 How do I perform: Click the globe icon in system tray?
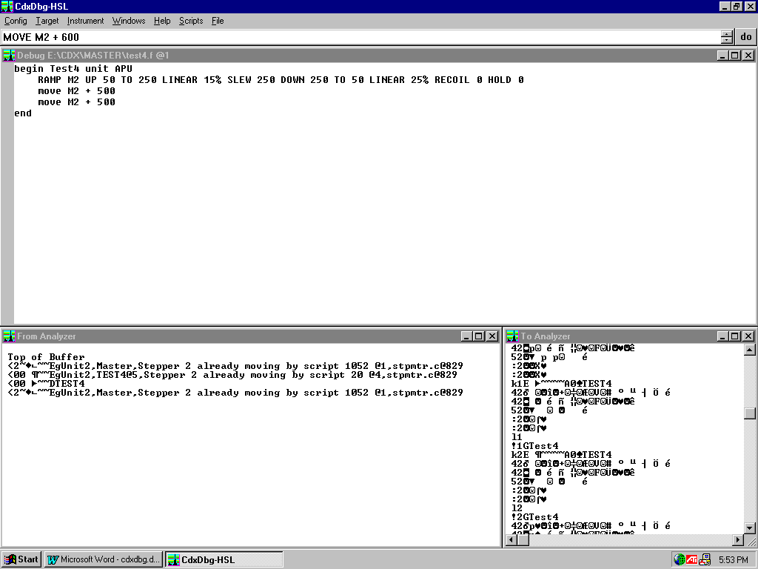[680, 559]
